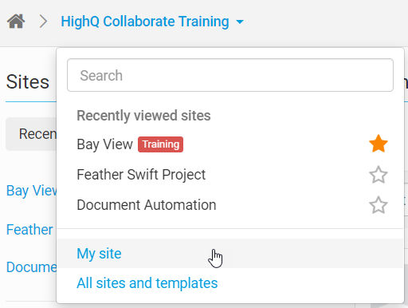Open Feather Swift Project from dropdown
Viewport: 408px width, 308px height.
(141, 175)
